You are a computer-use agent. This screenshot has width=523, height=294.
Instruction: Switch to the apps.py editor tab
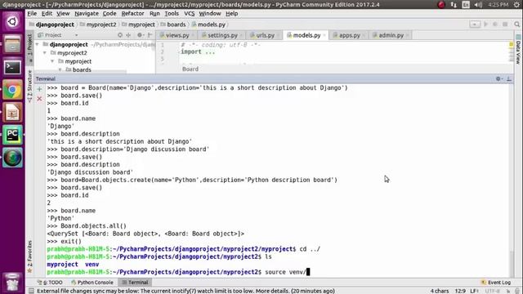(349, 35)
